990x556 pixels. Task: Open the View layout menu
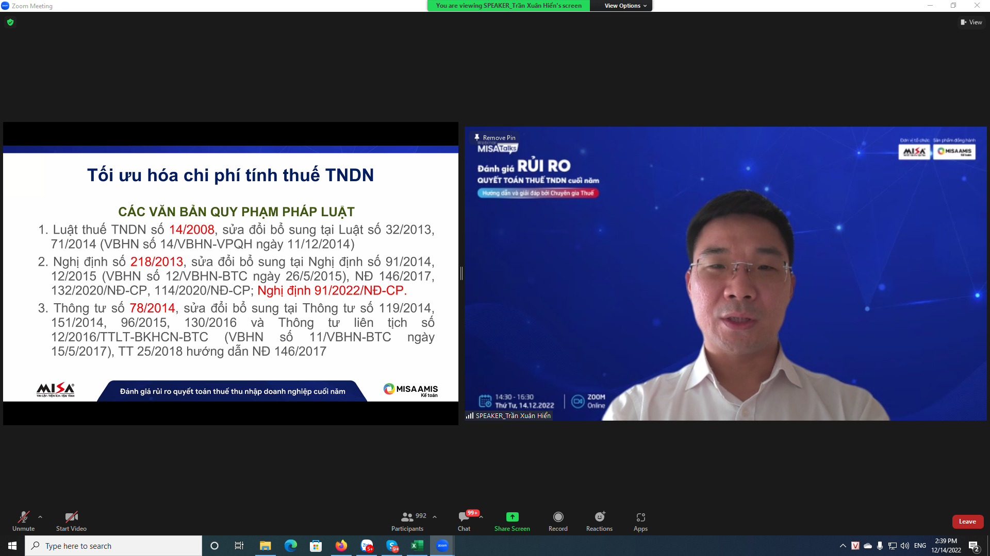[971, 22]
